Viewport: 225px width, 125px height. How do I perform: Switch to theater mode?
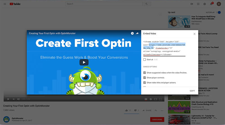(156, 99)
